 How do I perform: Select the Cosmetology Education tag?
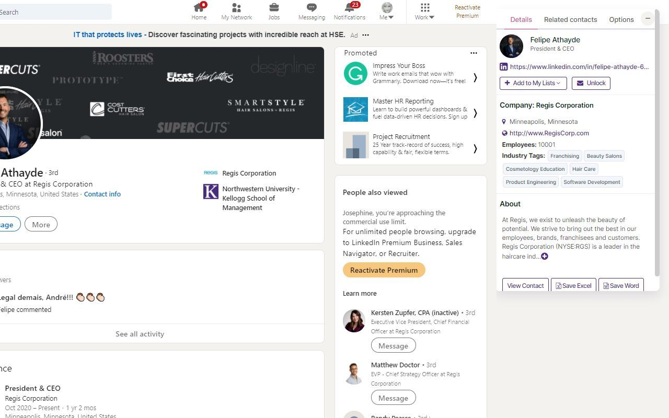[535, 169]
